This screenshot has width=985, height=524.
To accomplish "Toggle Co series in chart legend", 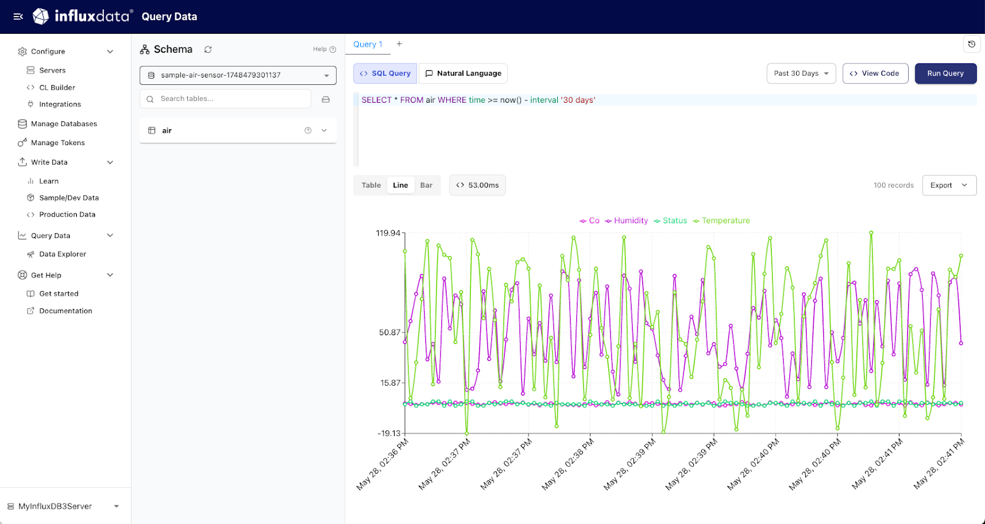I will pos(589,221).
